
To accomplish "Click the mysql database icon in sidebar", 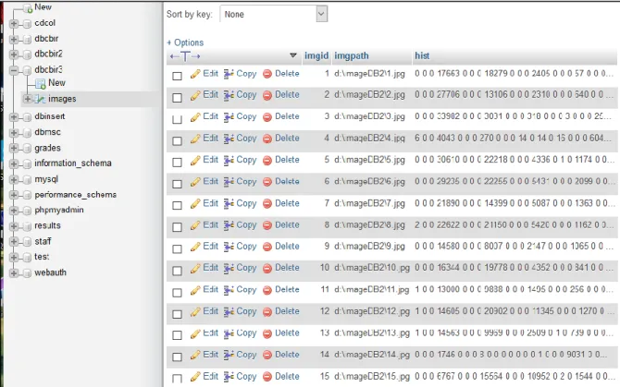I will point(27,180).
